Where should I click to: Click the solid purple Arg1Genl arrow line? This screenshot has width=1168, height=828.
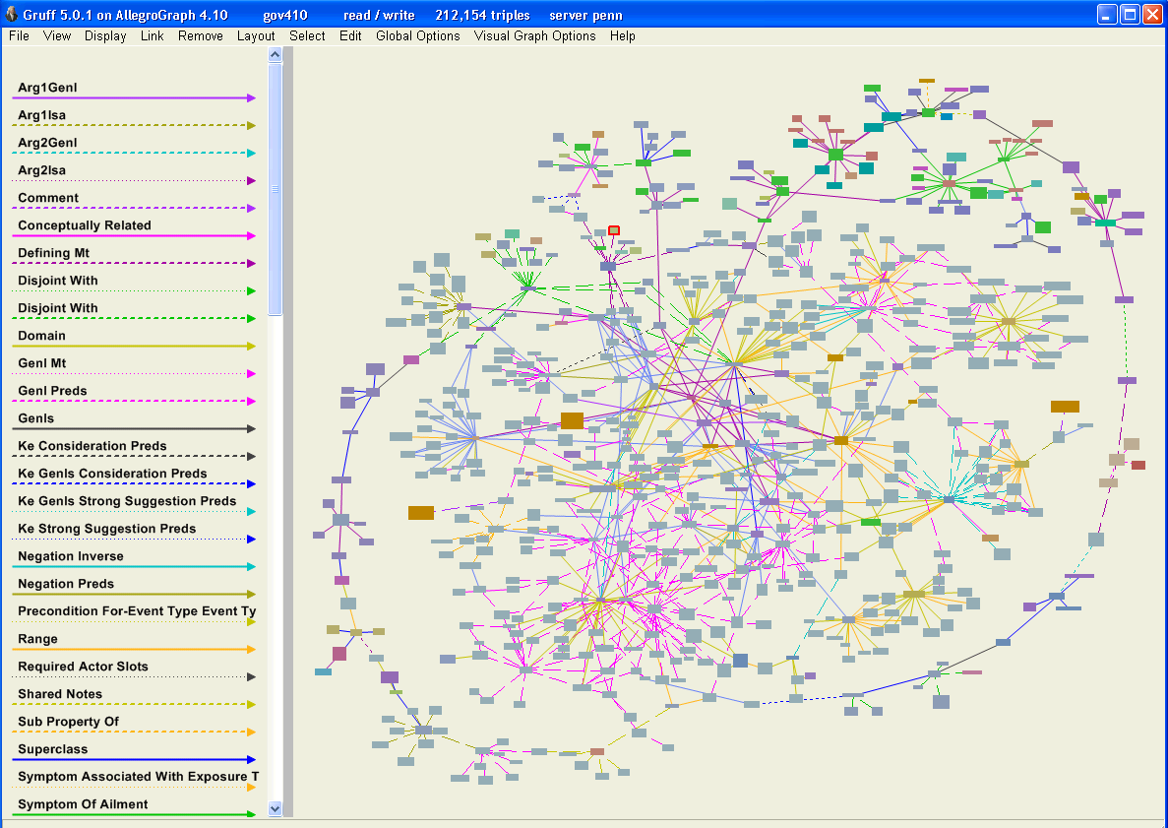(x=135, y=98)
